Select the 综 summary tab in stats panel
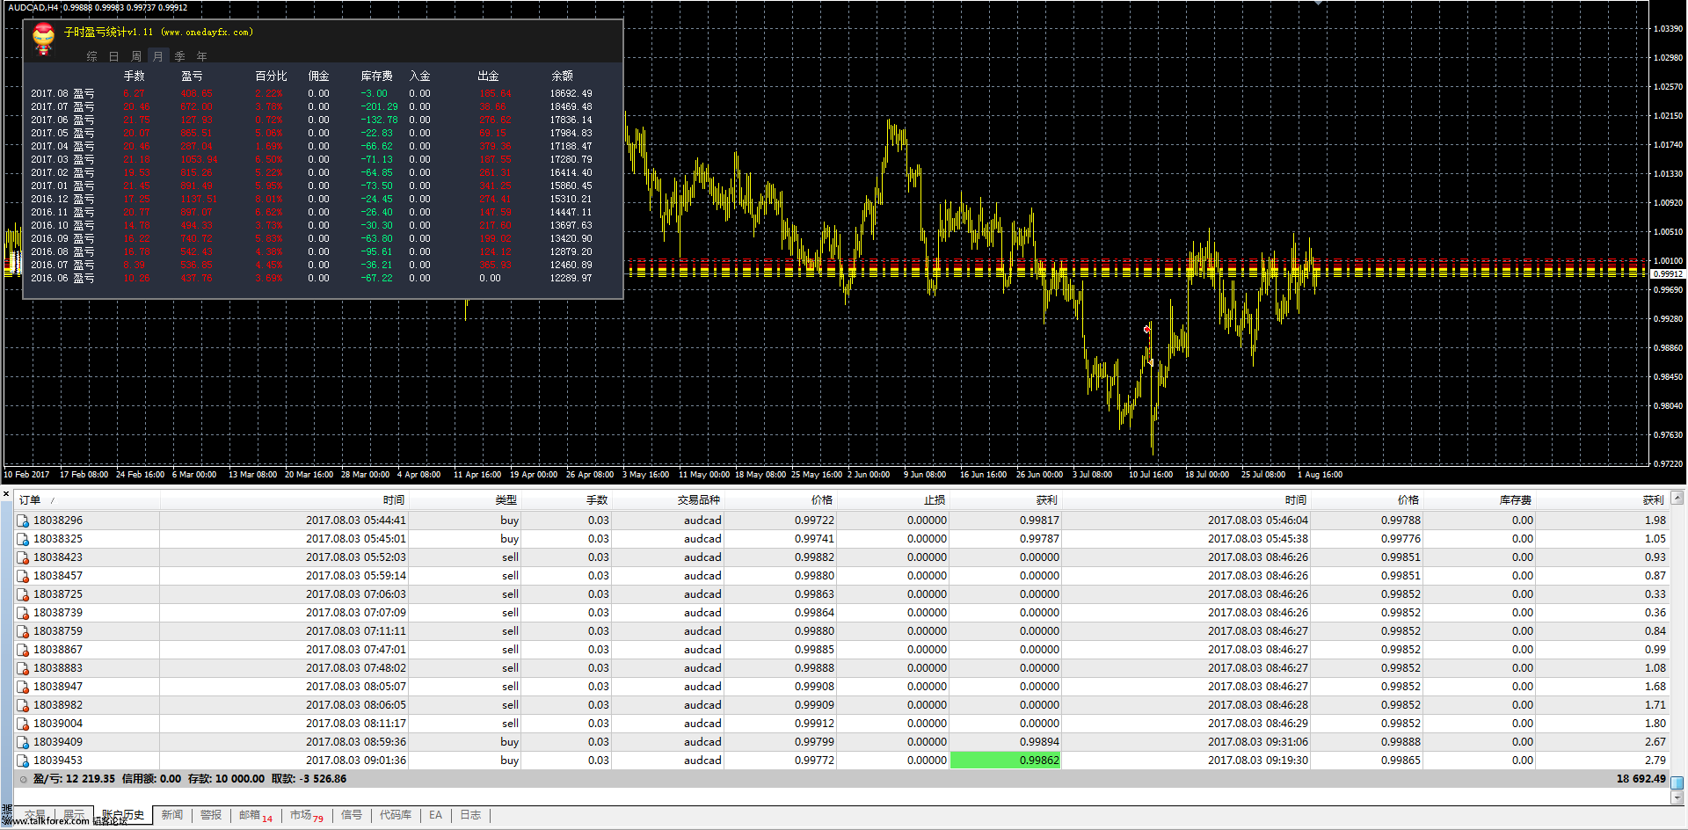Screen dimensions: 1688x830 point(92,56)
